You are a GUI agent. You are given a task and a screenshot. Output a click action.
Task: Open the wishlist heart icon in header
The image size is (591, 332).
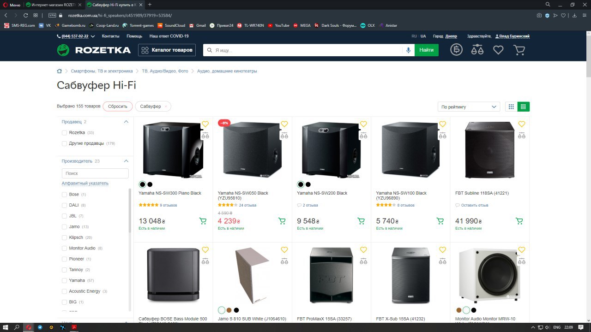point(498,50)
